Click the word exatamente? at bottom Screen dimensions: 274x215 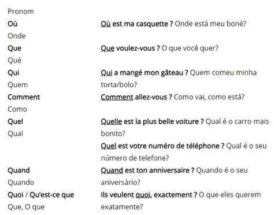click(x=122, y=207)
